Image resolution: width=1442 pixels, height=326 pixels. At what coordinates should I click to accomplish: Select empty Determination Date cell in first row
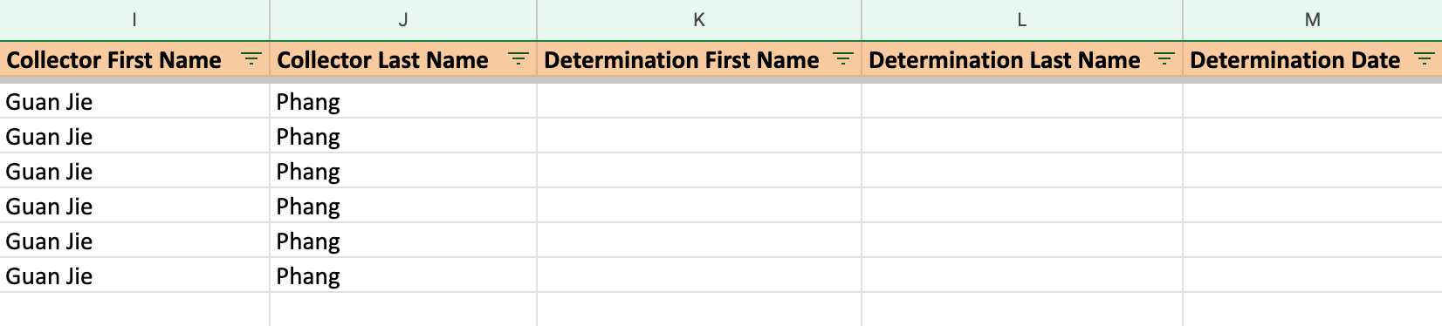1312,101
